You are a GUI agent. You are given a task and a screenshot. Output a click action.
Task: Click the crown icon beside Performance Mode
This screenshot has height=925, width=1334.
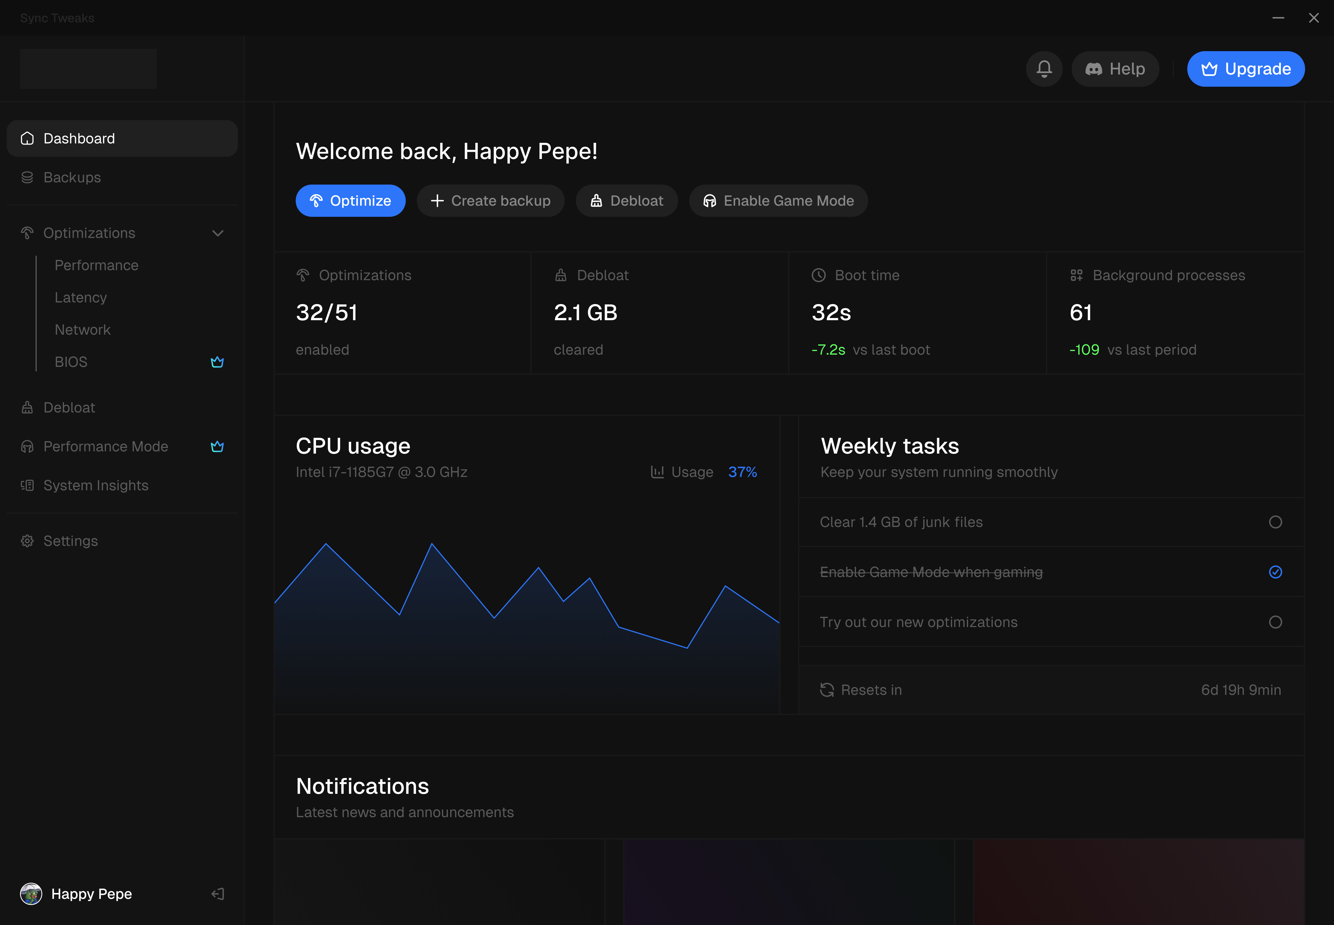217,447
